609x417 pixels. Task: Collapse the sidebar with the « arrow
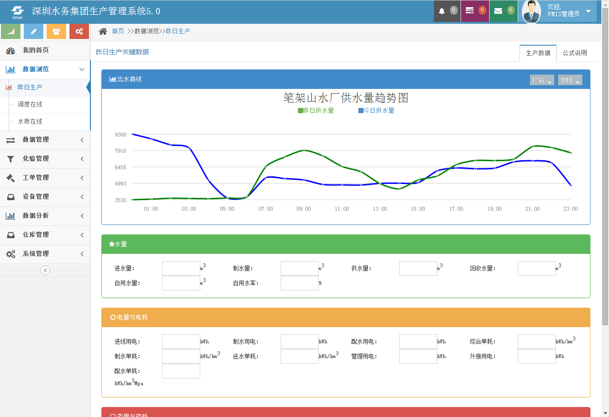coord(45,270)
